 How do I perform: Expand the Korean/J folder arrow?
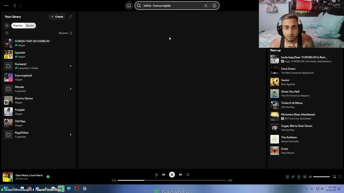point(71,66)
